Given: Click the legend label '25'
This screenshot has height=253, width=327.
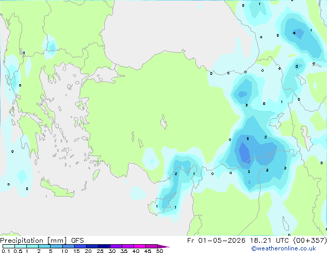Looking at the screenshot, I should (100, 251).
